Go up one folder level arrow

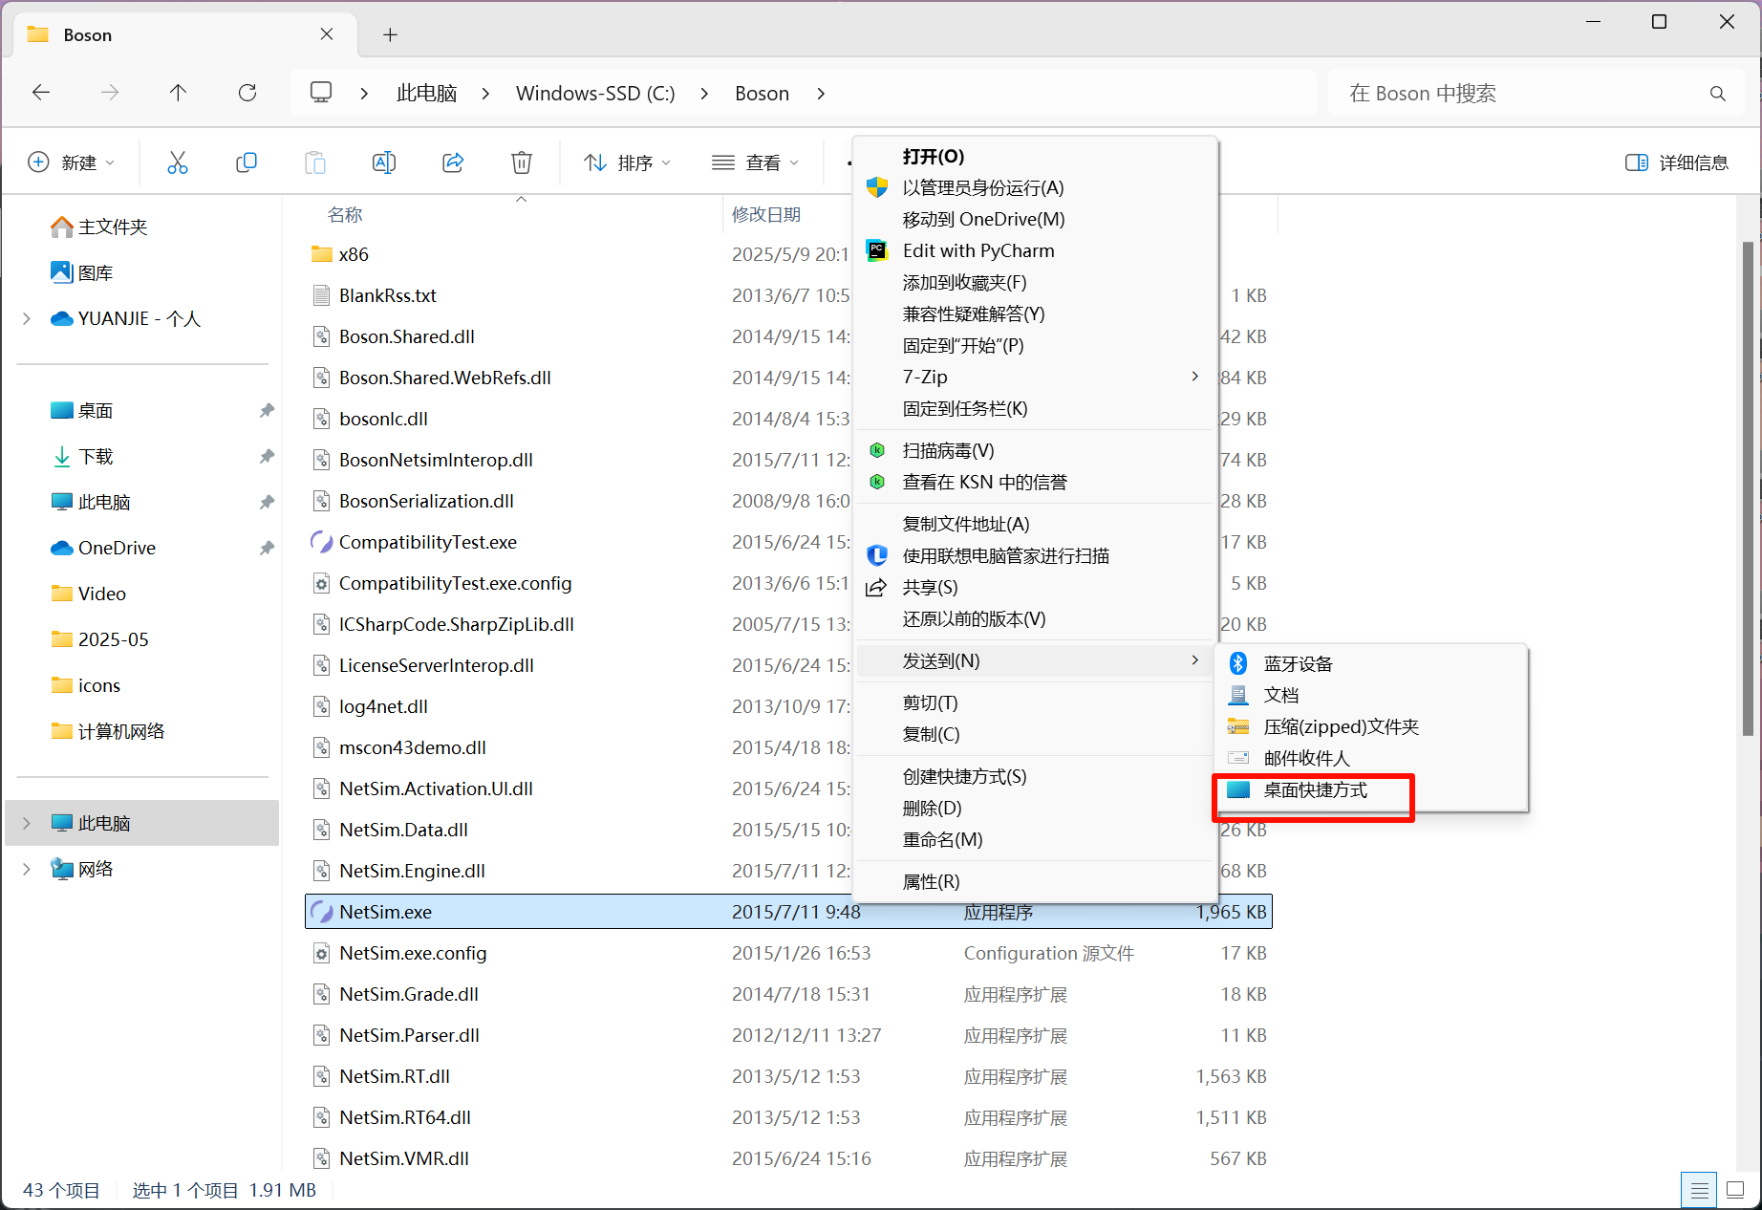tap(179, 93)
